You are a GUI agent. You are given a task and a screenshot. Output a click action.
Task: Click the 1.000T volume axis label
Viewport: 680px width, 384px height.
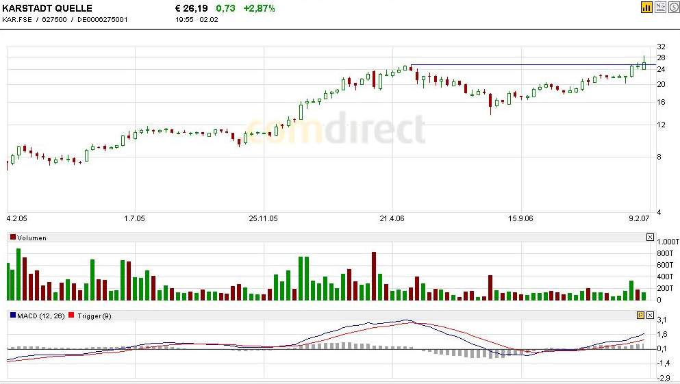(668, 242)
